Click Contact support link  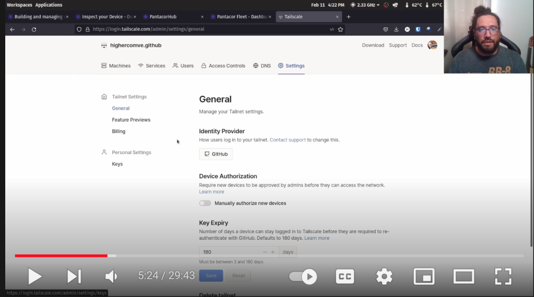tap(287, 140)
